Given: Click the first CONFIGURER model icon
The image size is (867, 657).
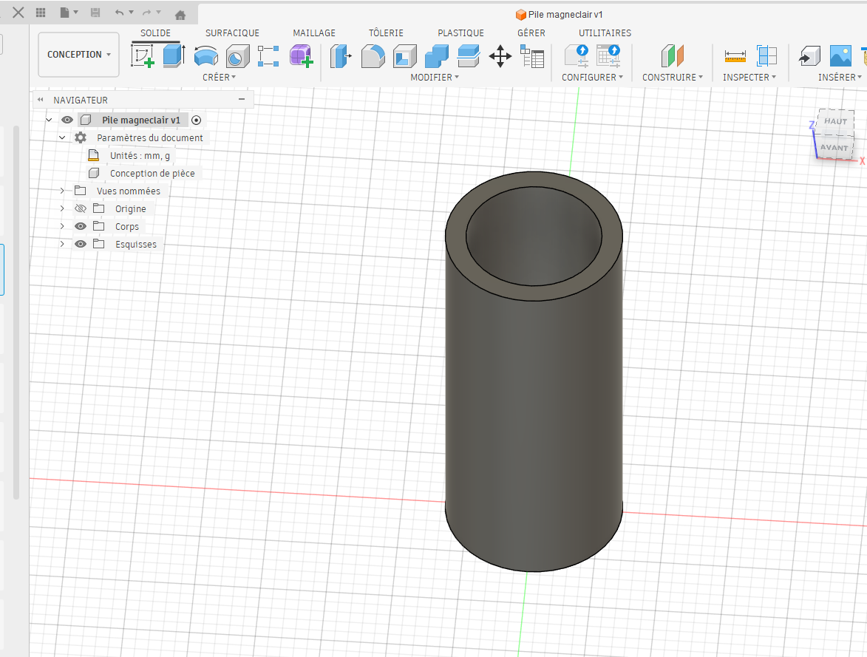Looking at the screenshot, I should 577,56.
